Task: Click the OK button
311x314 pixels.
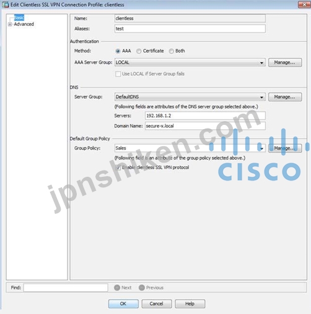Action: click(123, 303)
